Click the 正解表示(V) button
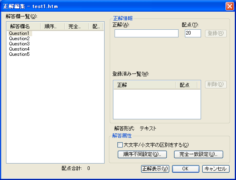The height and width of the screenshot is (180, 236). 155,169
